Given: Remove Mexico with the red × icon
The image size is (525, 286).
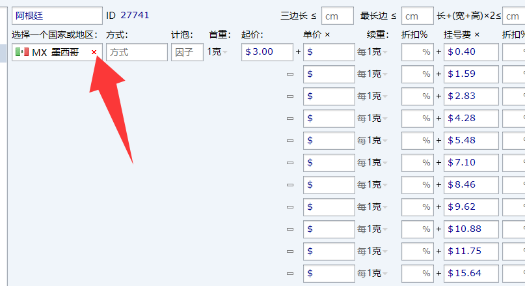Looking at the screenshot, I should tap(94, 52).
